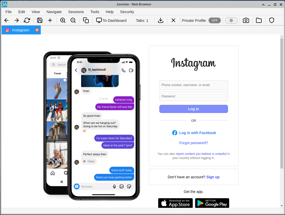Viewport: 285px width, 215px height.
Task: Open the Help menu
Action: pos(110,12)
